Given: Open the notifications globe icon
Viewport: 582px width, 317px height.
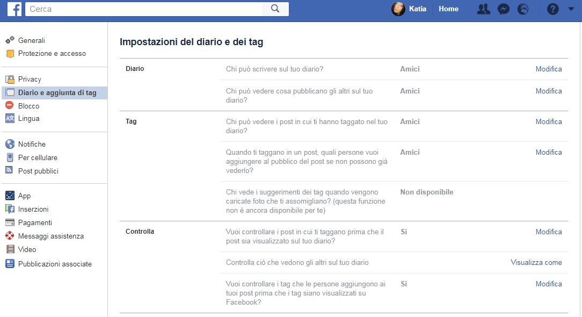Looking at the screenshot, I should pyautogui.click(x=523, y=9).
